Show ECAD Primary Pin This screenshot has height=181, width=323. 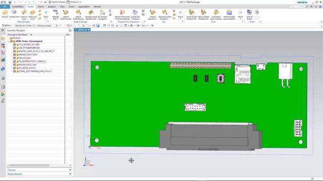point(192,15)
